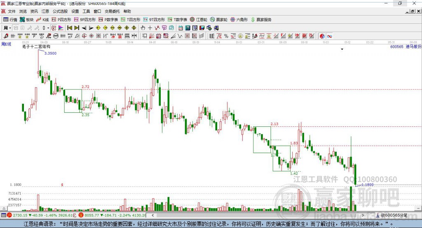Click the 600565 stock code label
This screenshot has height=228, width=422.
(x=397, y=47)
